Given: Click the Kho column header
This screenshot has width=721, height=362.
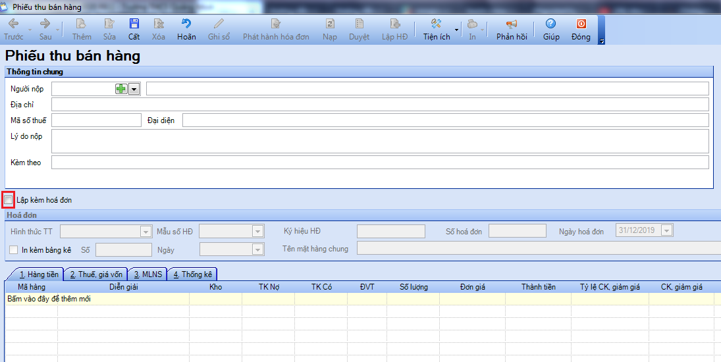Looking at the screenshot, I should (216, 287).
